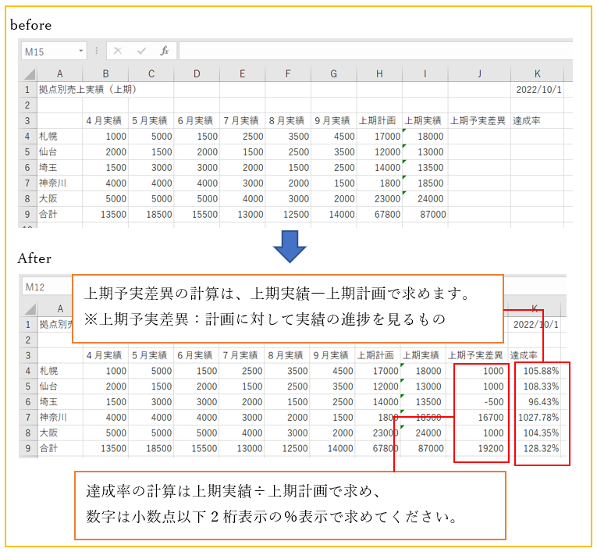Viewport: 597px width, 552px height.
Task: Select column K header in After sheet
Action: (x=535, y=309)
